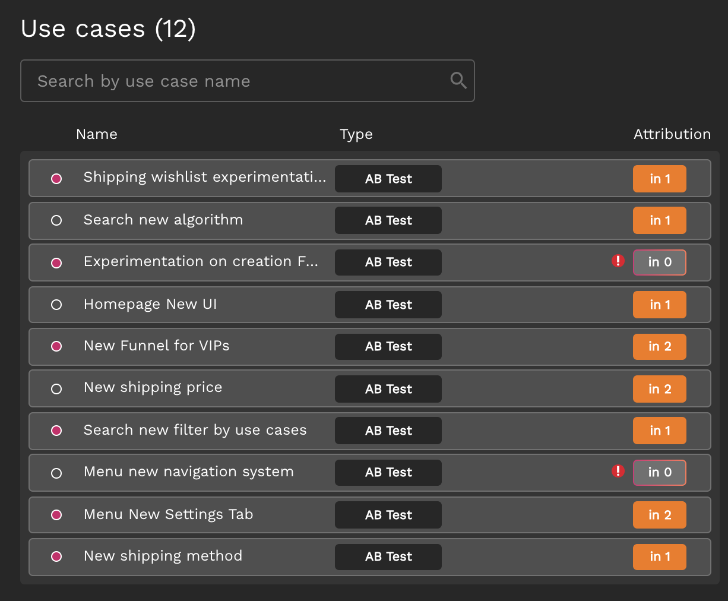Image resolution: width=728 pixels, height=601 pixels.
Task: Click 'in 2' attribution for New shipping price
Action: pyautogui.click(x=660, y=389)
